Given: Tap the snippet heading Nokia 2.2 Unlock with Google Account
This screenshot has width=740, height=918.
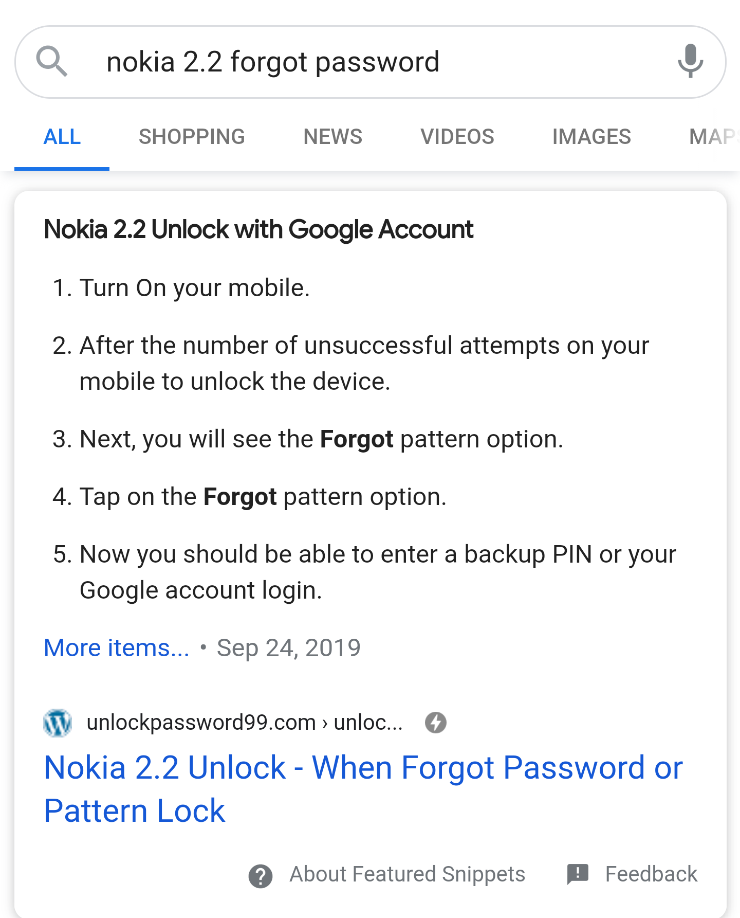Looking at the screenshot, I should click(x=258, y=229).
